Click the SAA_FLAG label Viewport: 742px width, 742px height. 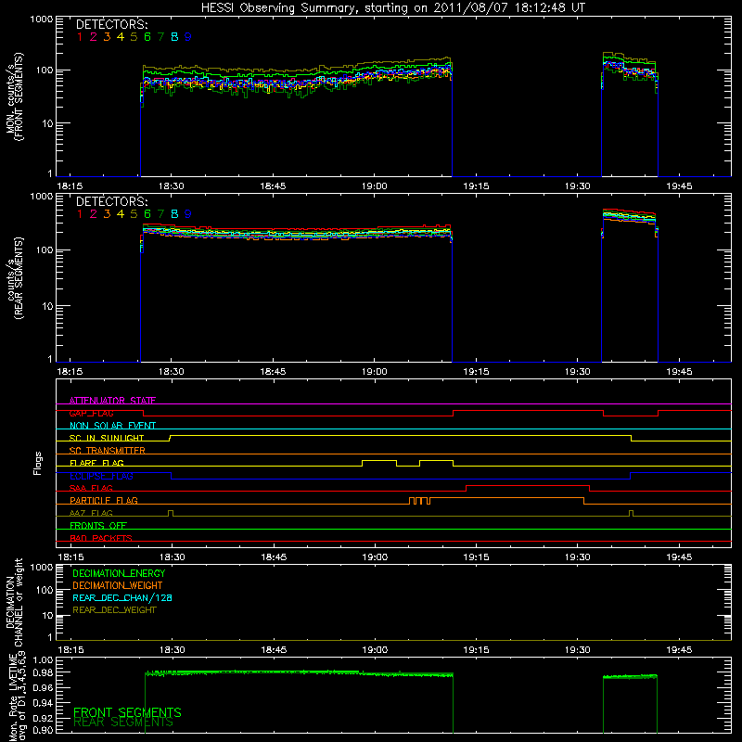(x=91, y=488)
